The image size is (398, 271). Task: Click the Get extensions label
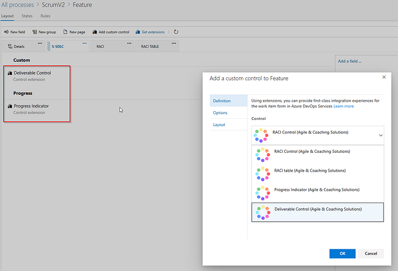click(153, 32)
